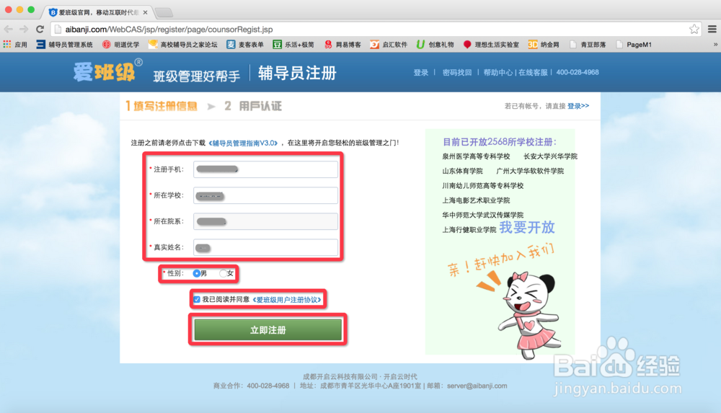721x413 pixels.
Task: Open 青豆部落 bookmark
Action: (588, 45)
